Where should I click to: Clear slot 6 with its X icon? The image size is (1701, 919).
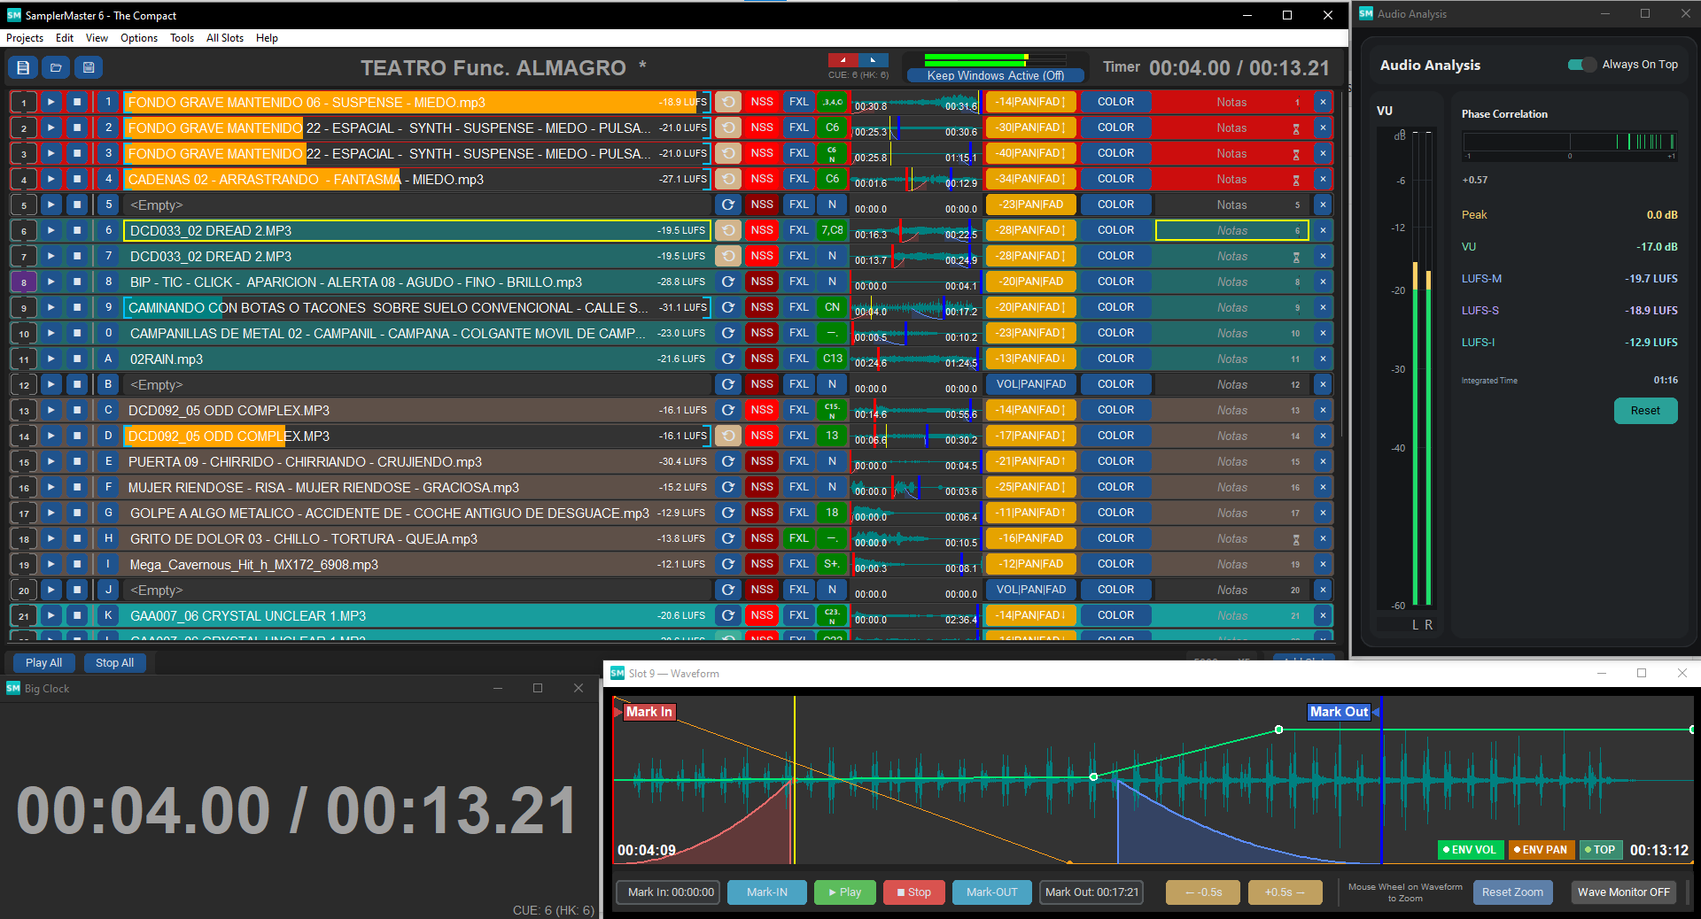(1323, 230)
